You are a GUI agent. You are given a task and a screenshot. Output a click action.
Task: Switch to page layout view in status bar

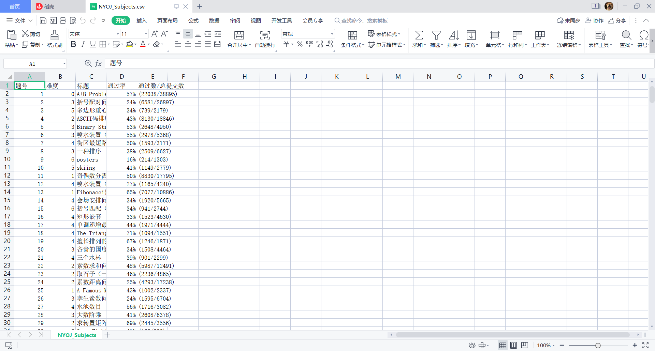(514, 346)
